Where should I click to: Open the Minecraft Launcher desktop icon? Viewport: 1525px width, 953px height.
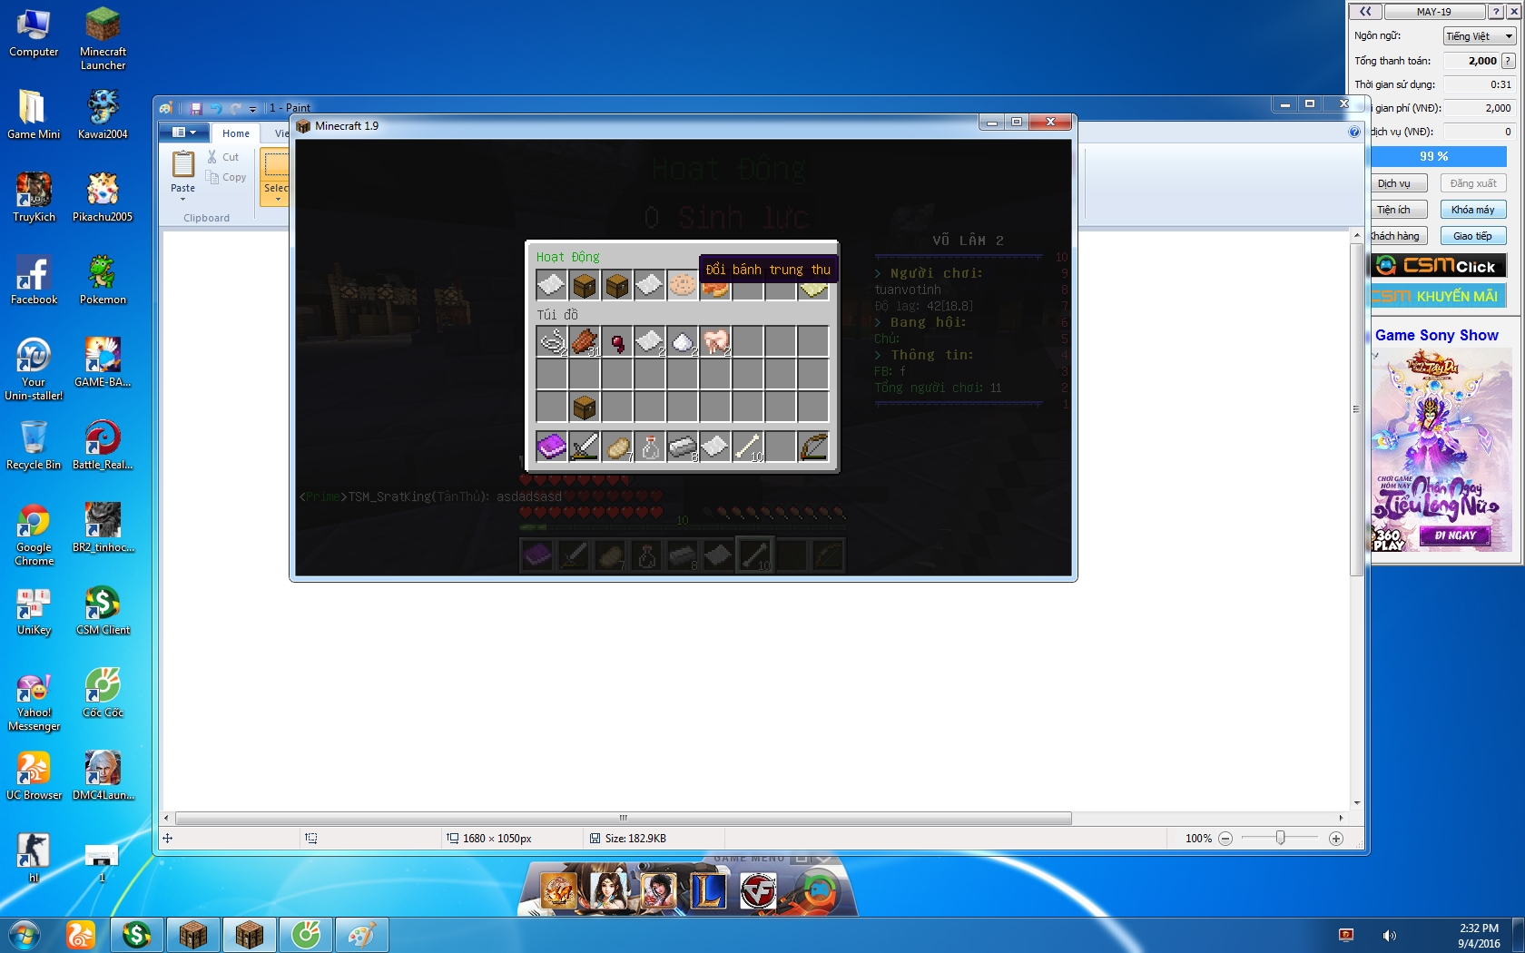(103, 38)
